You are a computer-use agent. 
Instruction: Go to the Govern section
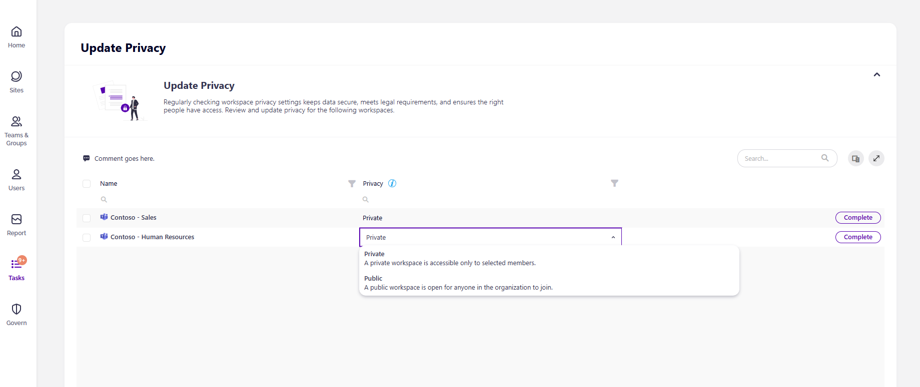click(x=17, y=315)
